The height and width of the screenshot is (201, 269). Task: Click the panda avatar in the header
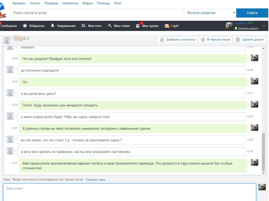pos(229,26)
